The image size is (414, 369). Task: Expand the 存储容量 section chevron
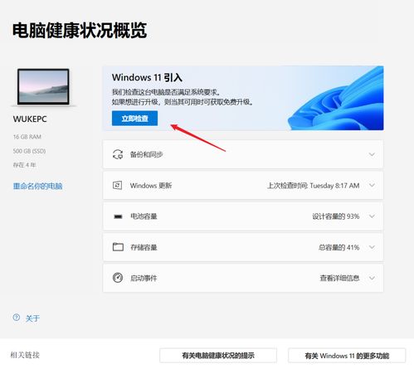click(372, 247)
